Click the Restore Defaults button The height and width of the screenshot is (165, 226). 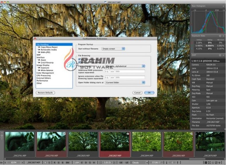click(x=45, y=93)
